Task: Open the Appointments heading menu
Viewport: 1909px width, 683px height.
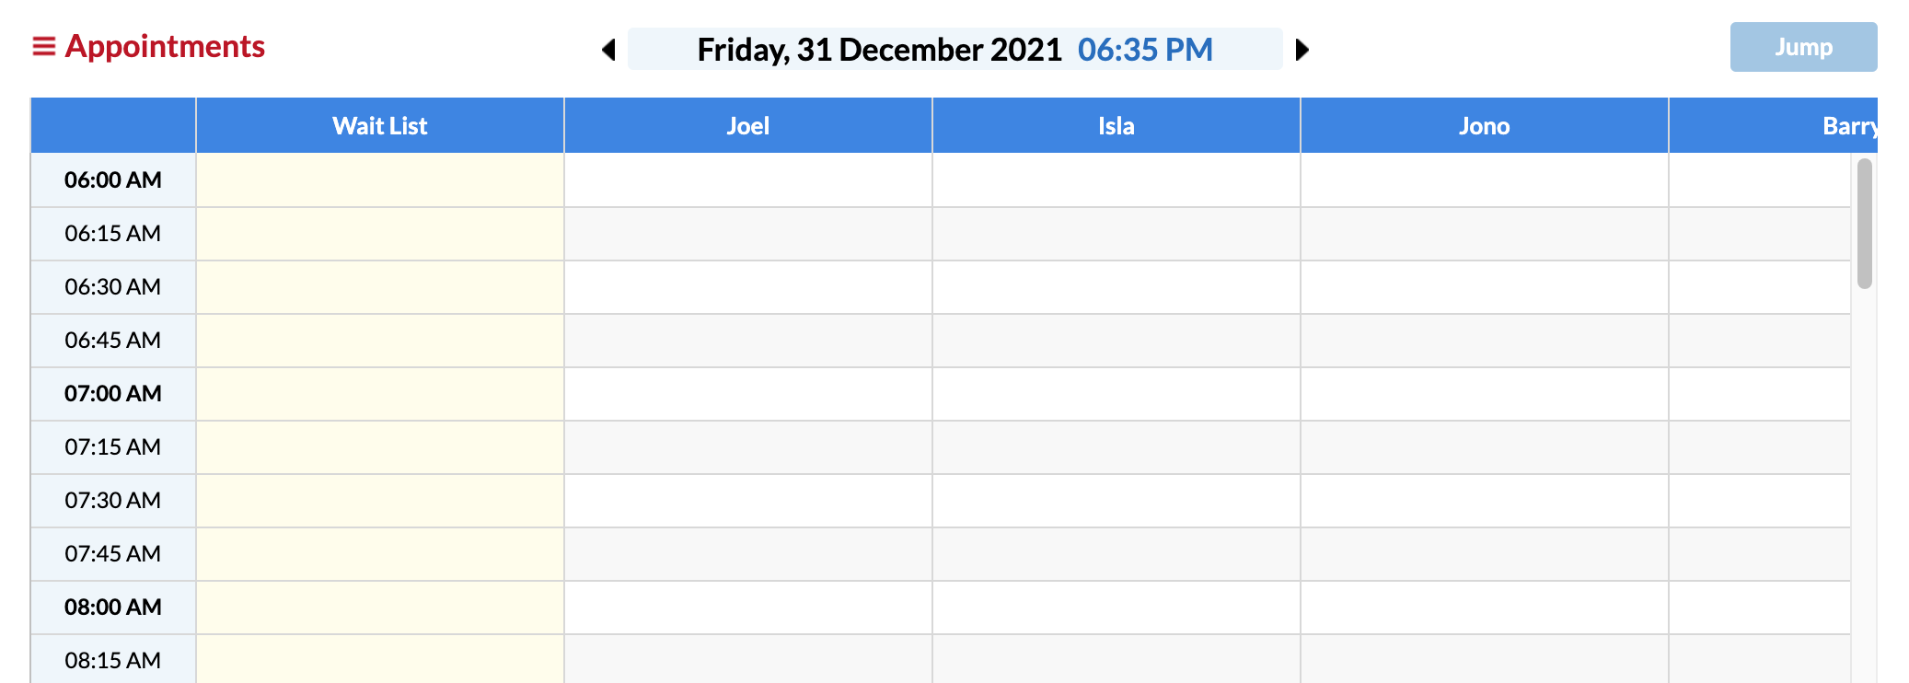Action: [x=165, y=47]
